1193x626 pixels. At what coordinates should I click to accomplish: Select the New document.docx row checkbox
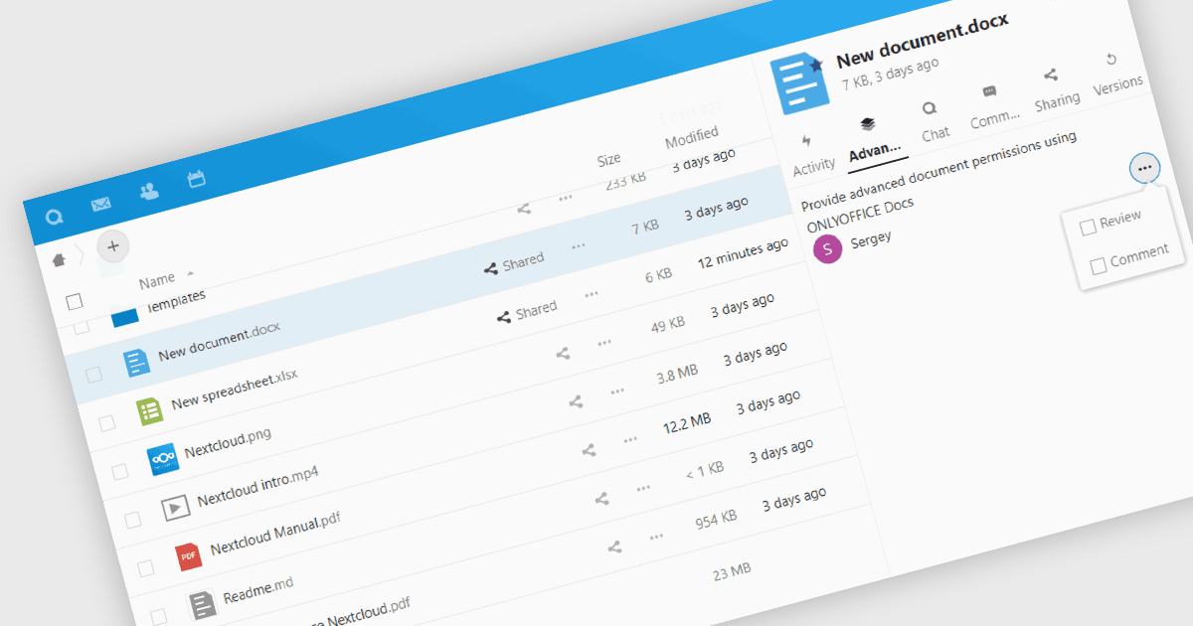[x=93, y=374]
